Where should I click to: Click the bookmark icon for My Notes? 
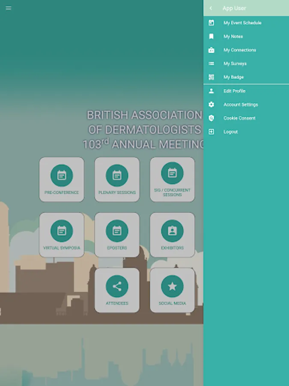pos(211,36)
